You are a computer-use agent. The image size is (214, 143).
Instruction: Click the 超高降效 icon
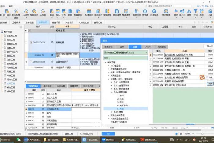tap(137, 13)
